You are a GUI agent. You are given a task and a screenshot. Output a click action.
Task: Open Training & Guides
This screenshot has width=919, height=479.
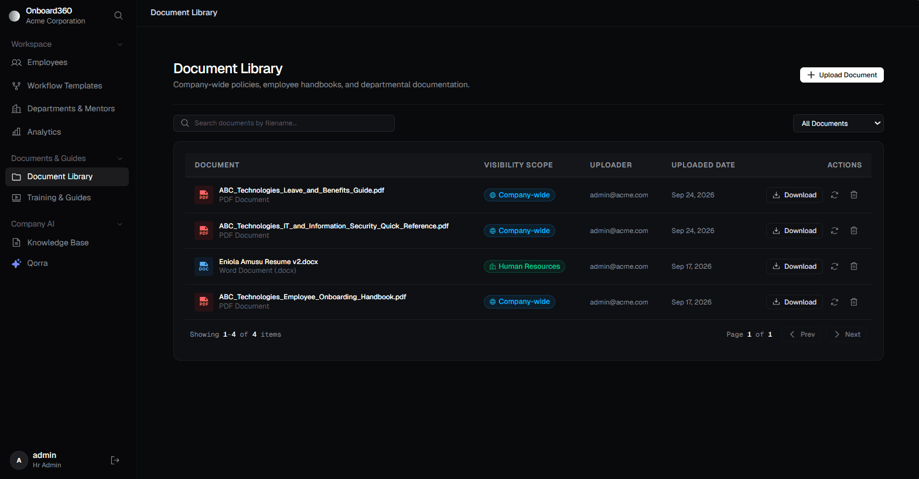[x=67, y=198]
